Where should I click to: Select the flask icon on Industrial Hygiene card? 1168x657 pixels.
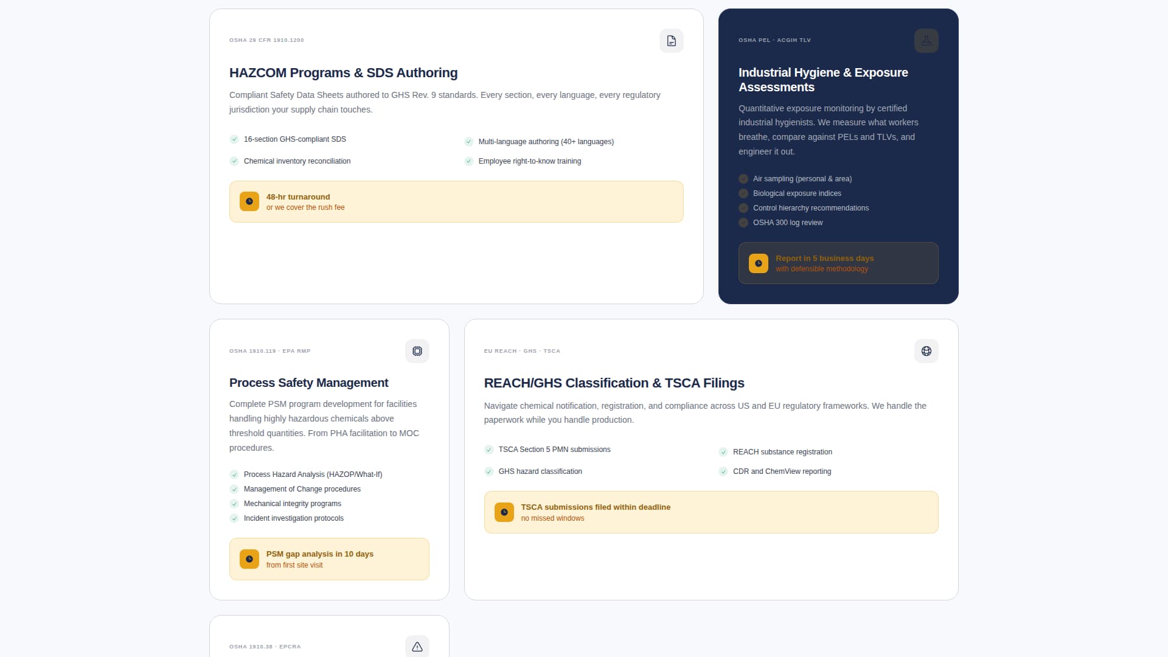pyautogui.click(x=926, y=41)
